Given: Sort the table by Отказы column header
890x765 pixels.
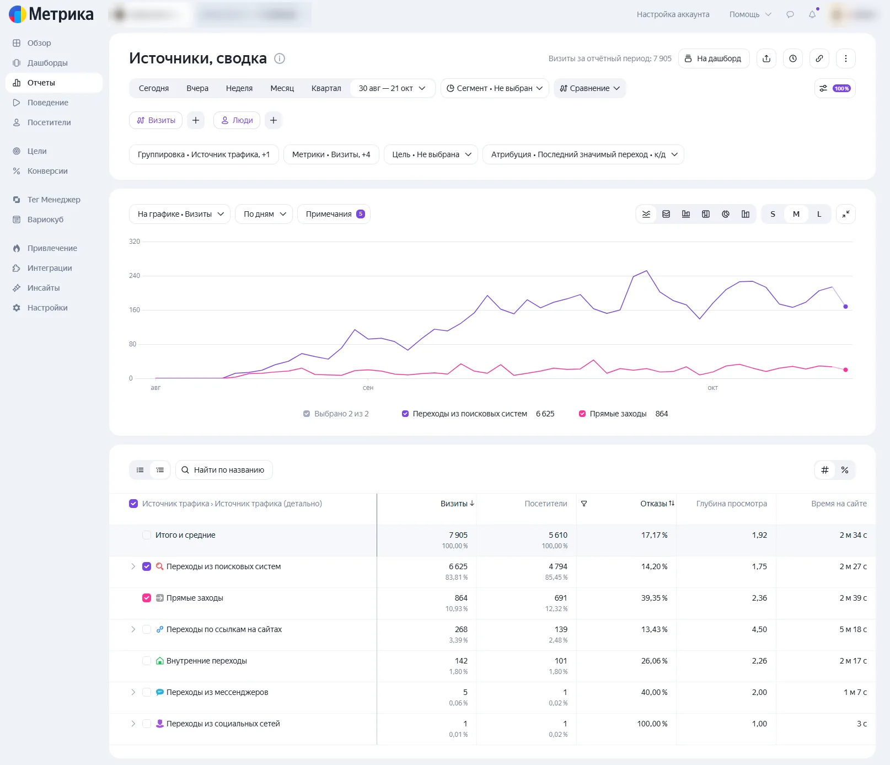Looking at the screenshot, I should tap(657, 504).
